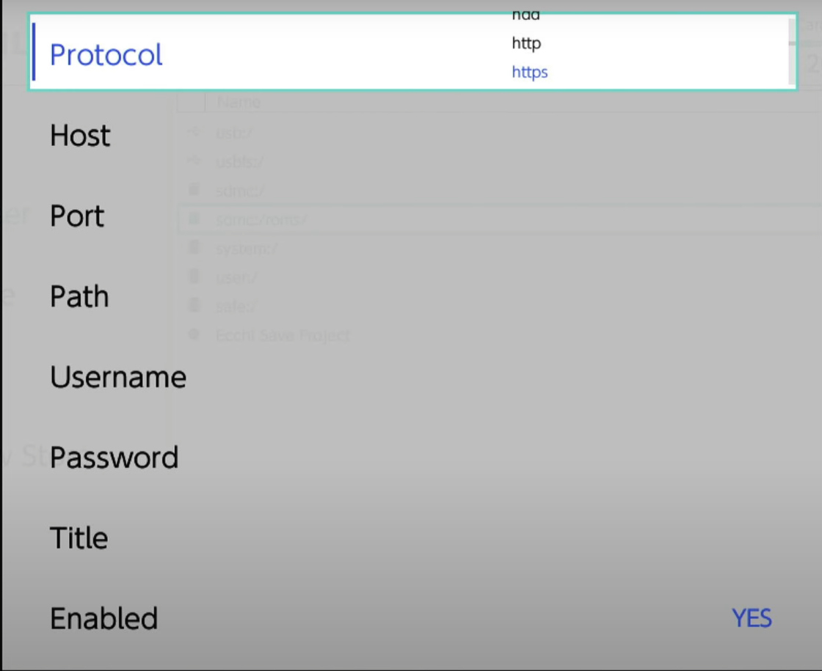Pick the partially hidden option above http
The height and width of the screenshot is (671, 822).
525,15
